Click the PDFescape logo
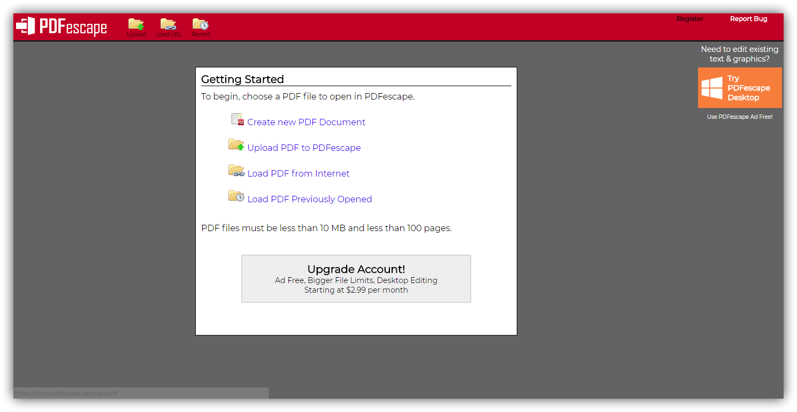 [62, 26]
